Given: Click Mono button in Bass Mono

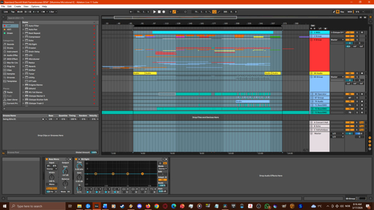Looking at the screenshot, I should point(51,184).
